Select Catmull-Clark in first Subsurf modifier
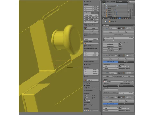 coord(110,62)
